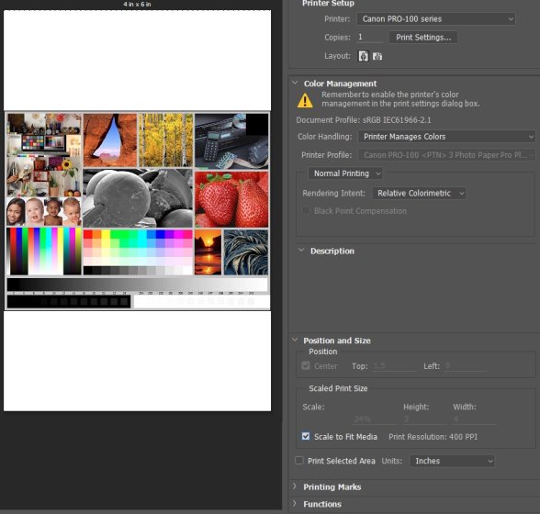Open the Printer dropdown Canon PRO-100 series

coord(436,19)
